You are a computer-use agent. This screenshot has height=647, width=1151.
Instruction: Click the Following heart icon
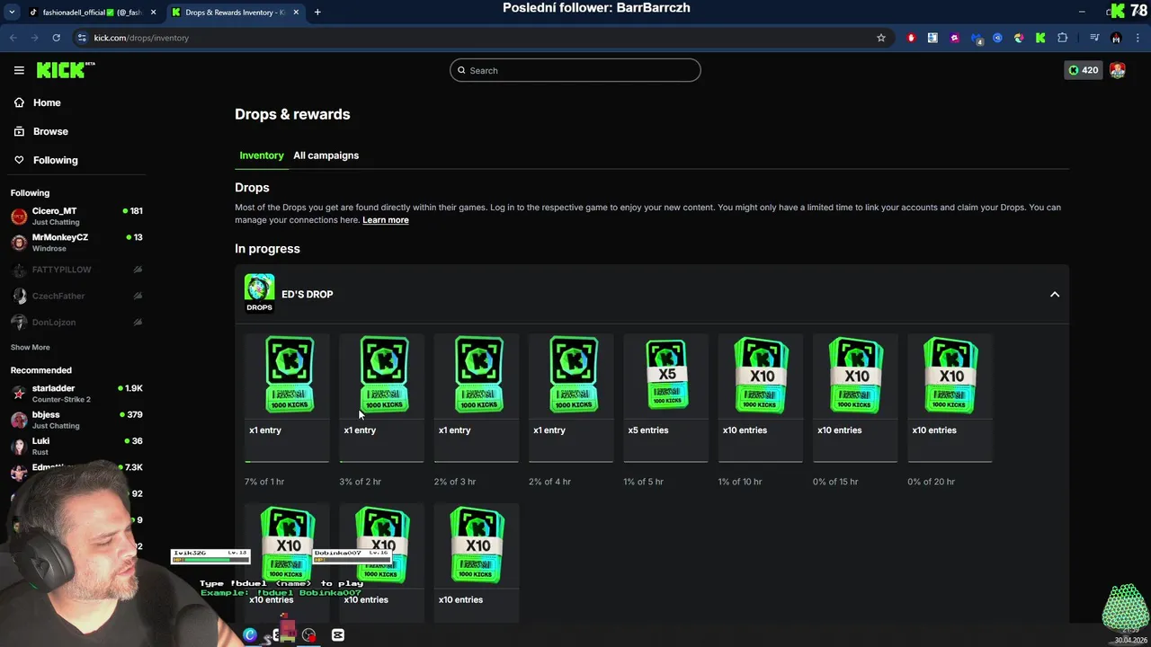[x=19, y=160]
